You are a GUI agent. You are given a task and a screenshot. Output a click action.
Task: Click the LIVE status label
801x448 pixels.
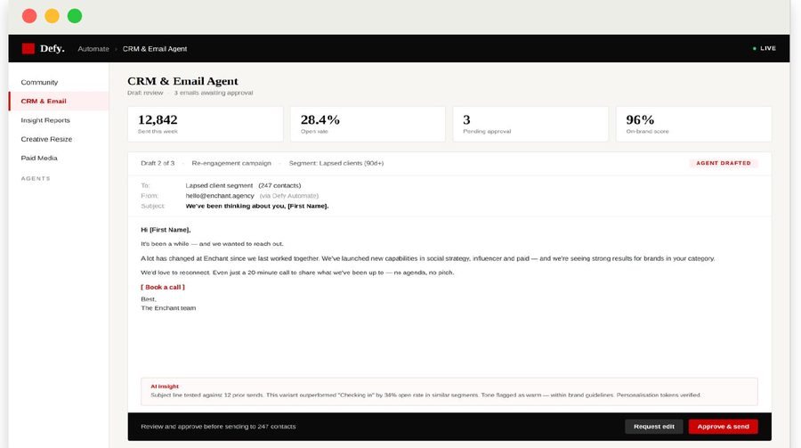tap(768, 49)
